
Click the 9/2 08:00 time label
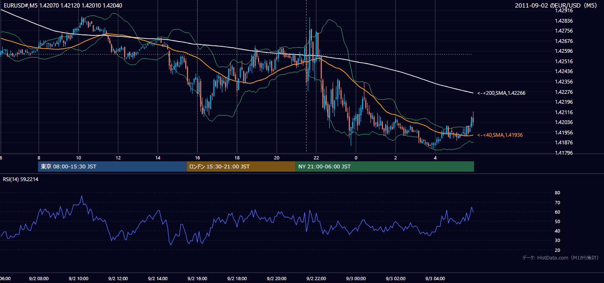click(39, 279)
